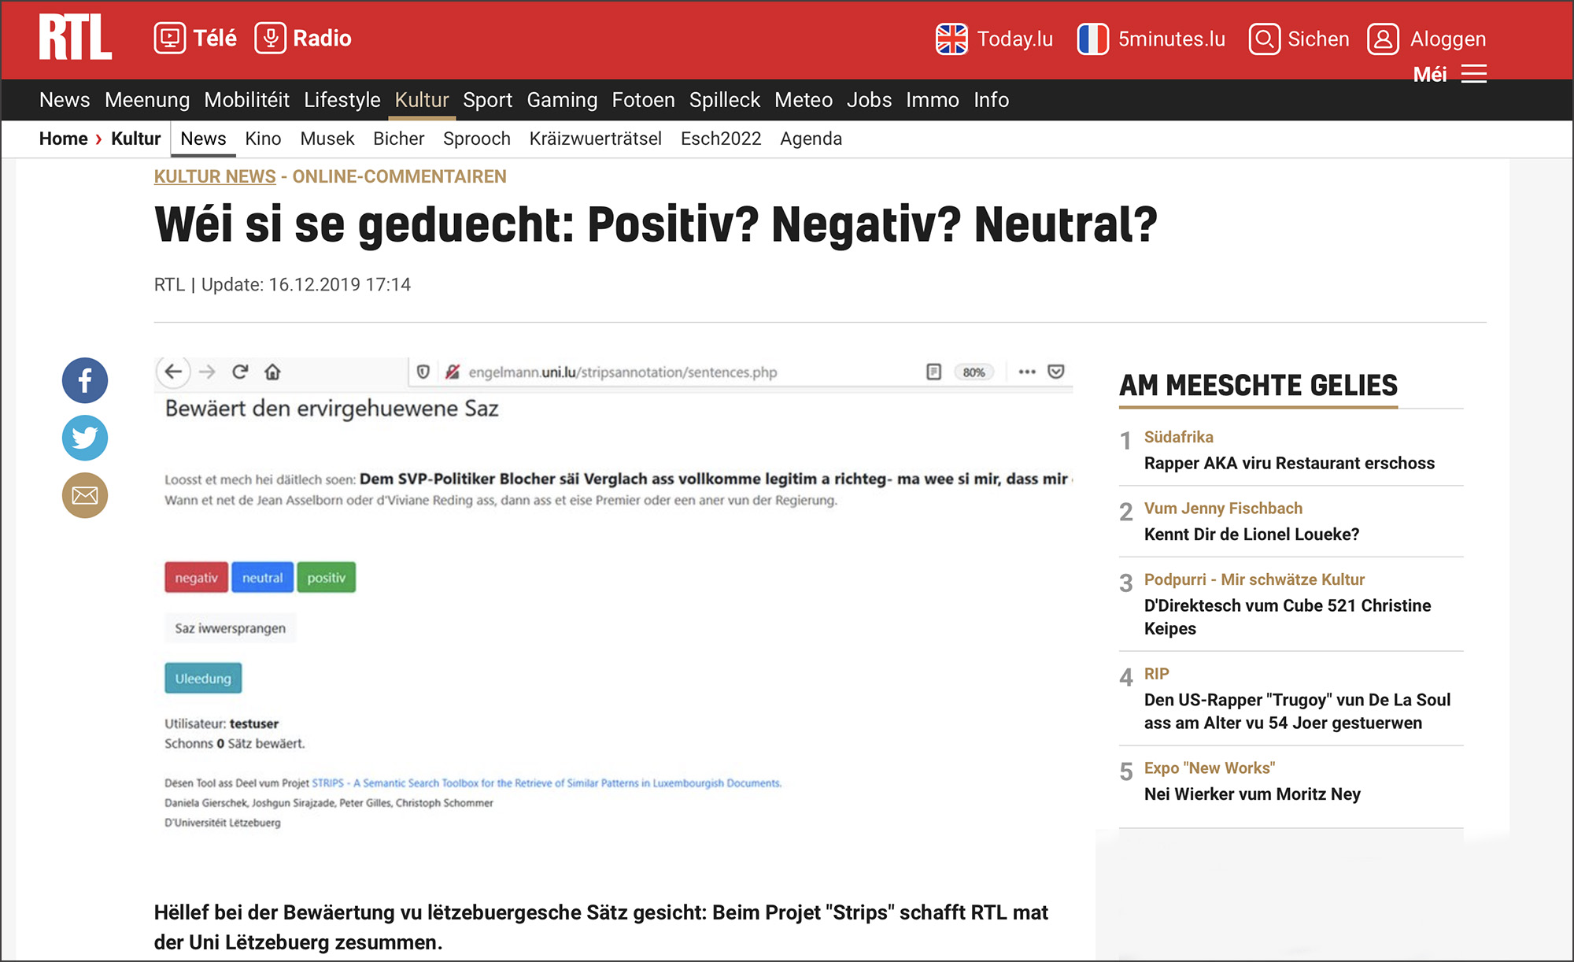Open D'Direktesch vum Cube 521 article
The height and width of the screenshot is (962, 1574).
1288,616
